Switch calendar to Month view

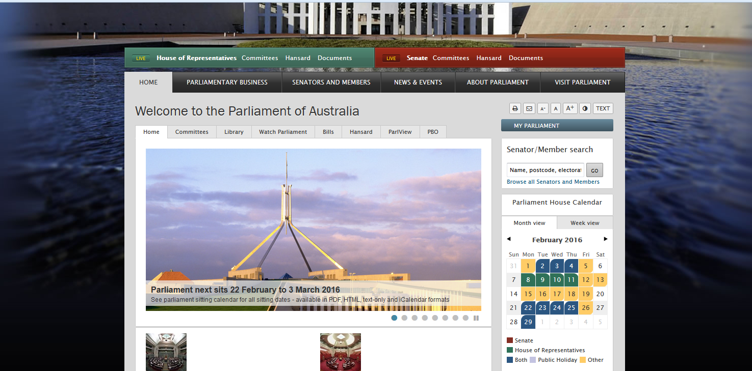[529, 223]
